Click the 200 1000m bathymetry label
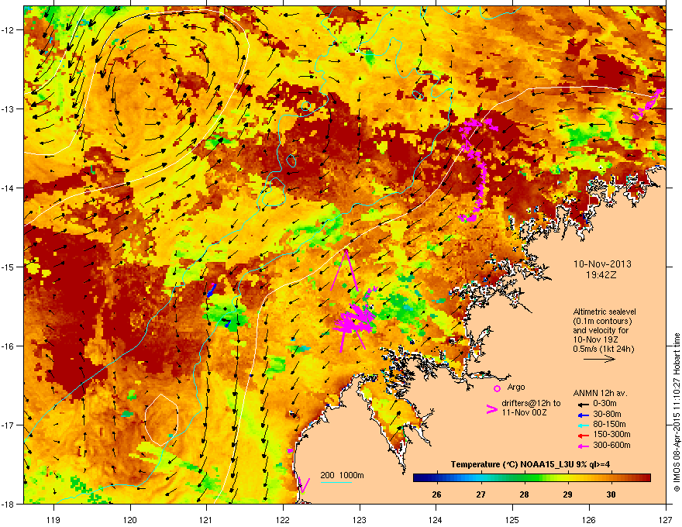Image resolution: width=682 pixels, height=527 pixels. click(342, 475)
